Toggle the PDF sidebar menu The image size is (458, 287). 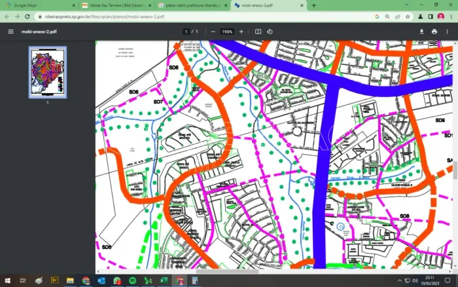11,31
